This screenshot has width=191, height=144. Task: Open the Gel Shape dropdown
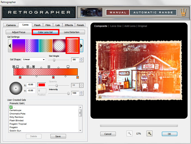(34, 59)
